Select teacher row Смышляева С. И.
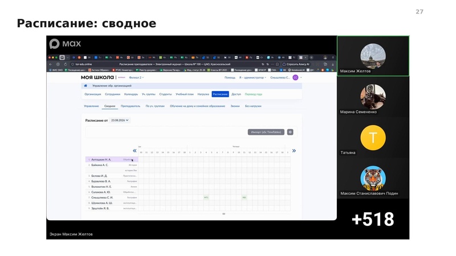The image size is (456, 256). click(x=112, y=197)
